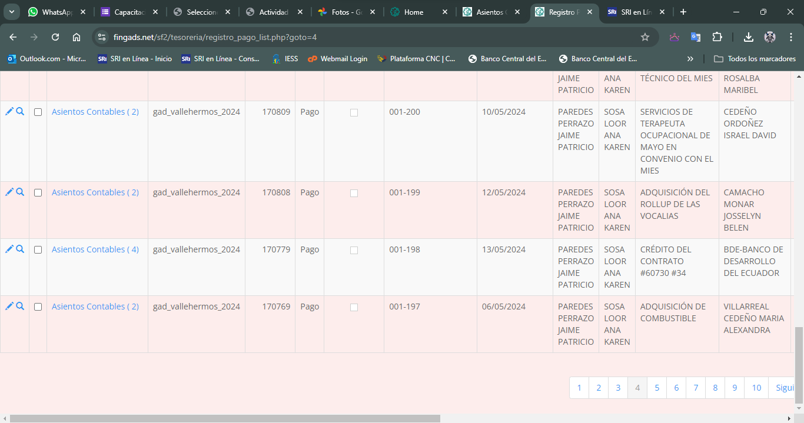Click the edit pencil icon for record 170809
This screenshot has width=804, height=423.
coord(9,112)
